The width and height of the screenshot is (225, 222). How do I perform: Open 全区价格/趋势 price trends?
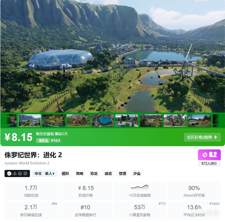202,137
